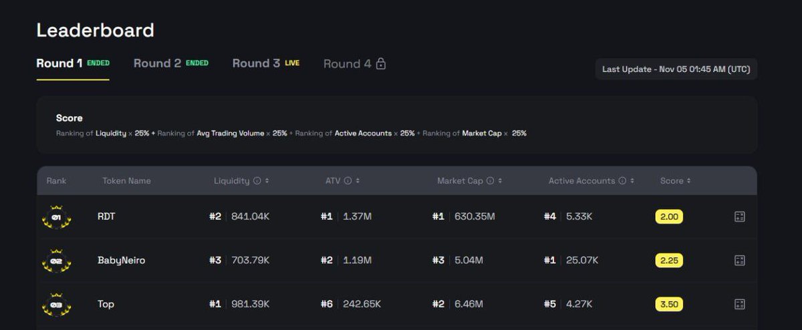Click Top active accounts 4.27K
This screenshot has height=330, width=802.
coord(579,304)
